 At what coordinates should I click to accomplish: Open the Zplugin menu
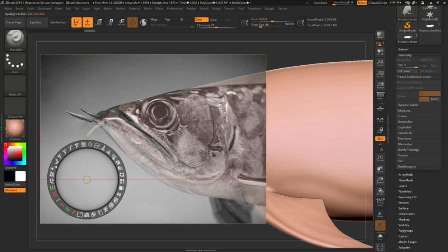(x=269, y=8)
